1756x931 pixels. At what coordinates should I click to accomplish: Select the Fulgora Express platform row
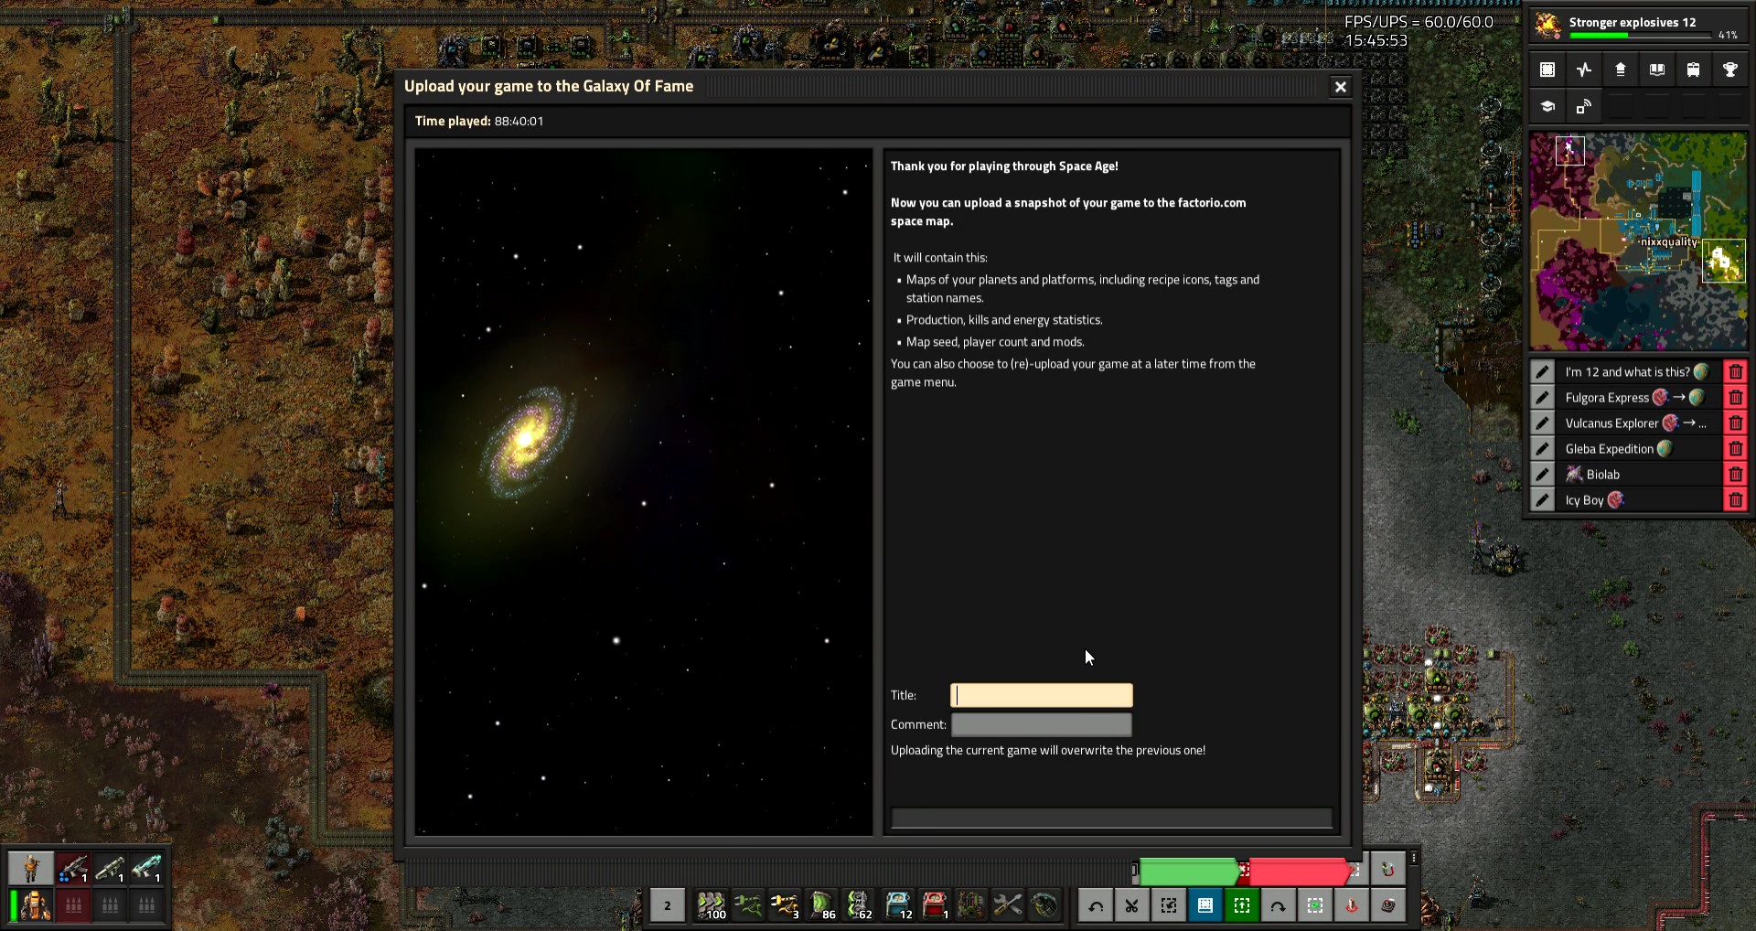tap(1638, 398)
